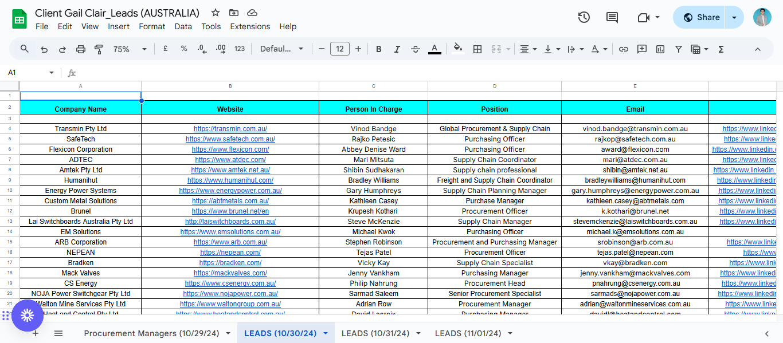Toggle italic formatting

(x=397, y=49)
